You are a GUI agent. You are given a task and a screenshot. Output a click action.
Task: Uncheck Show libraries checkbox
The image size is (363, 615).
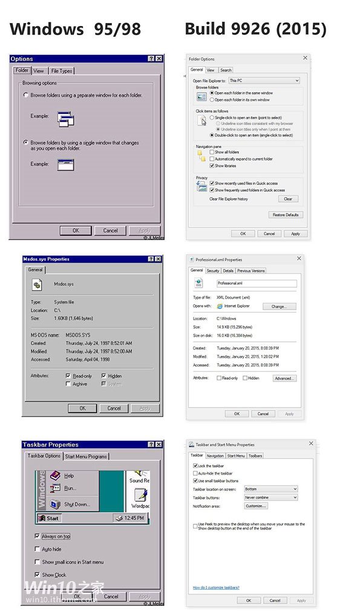[x=212, y=166]
